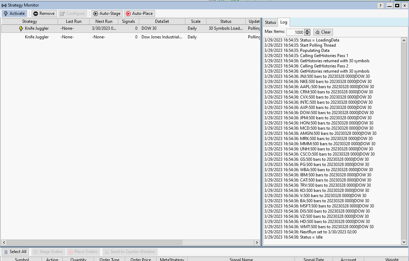The image size is (409, 261).
Task: Switch to the Log tab
Action: [283, 22]
